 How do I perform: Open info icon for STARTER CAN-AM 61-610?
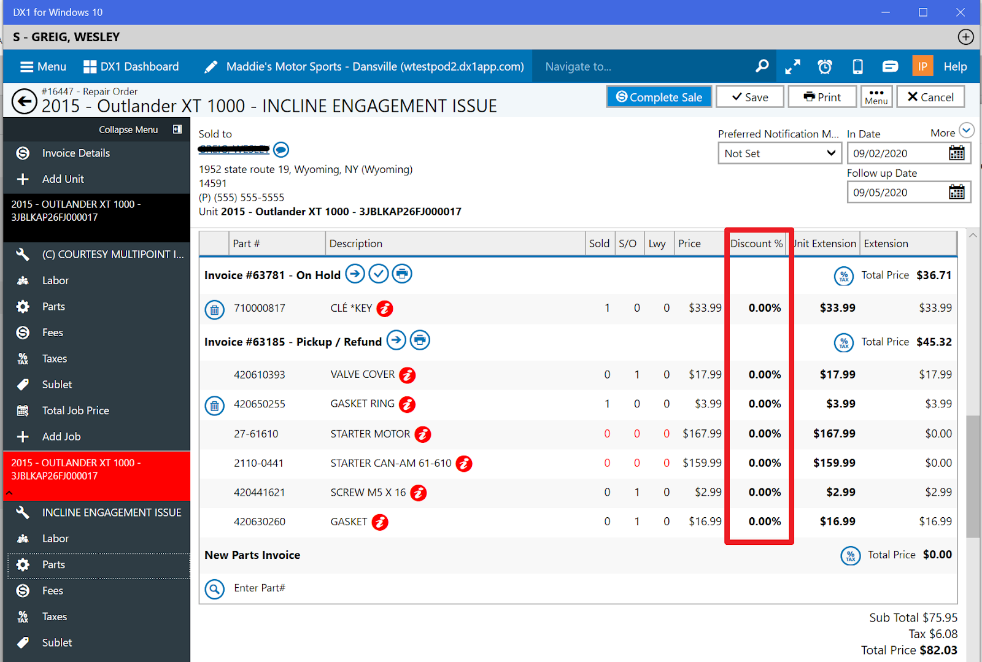(x=464, y=464)
